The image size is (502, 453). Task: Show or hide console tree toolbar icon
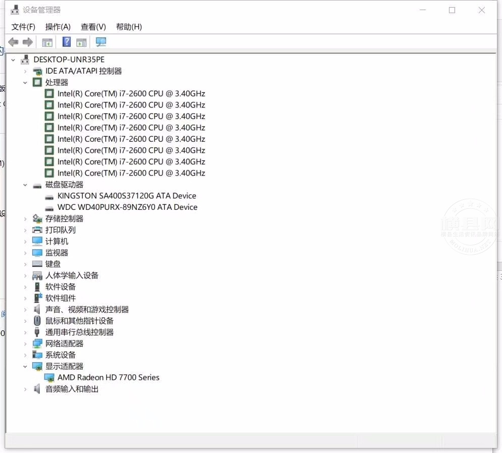coord(47,42)
